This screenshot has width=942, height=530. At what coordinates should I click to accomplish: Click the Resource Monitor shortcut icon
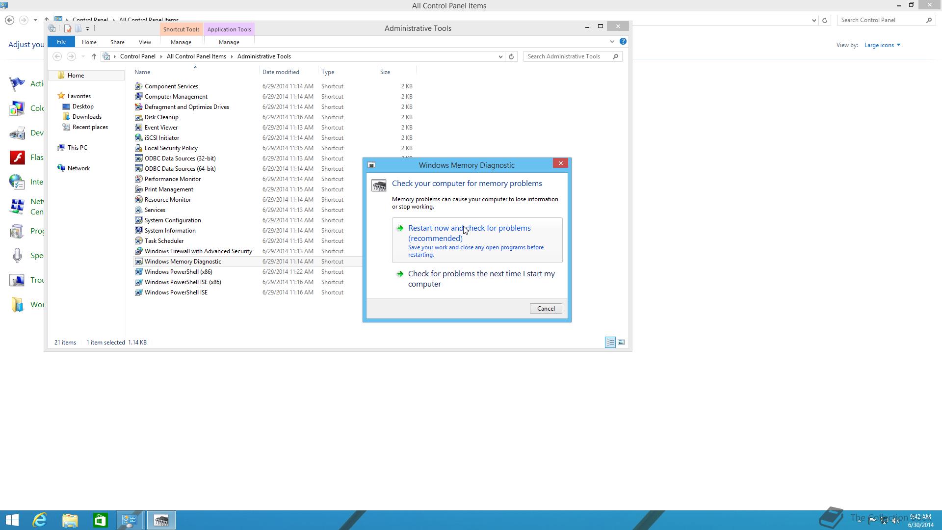[138, 200]
